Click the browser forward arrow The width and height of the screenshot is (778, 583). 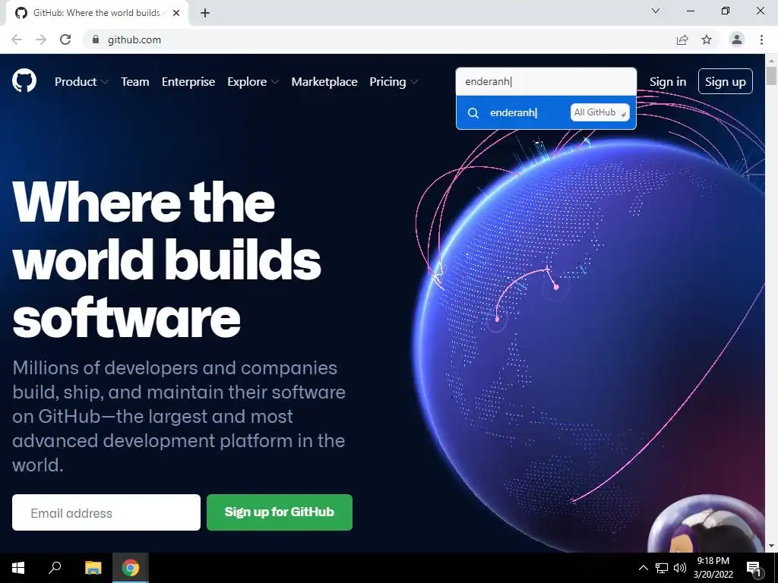(41, 39)
